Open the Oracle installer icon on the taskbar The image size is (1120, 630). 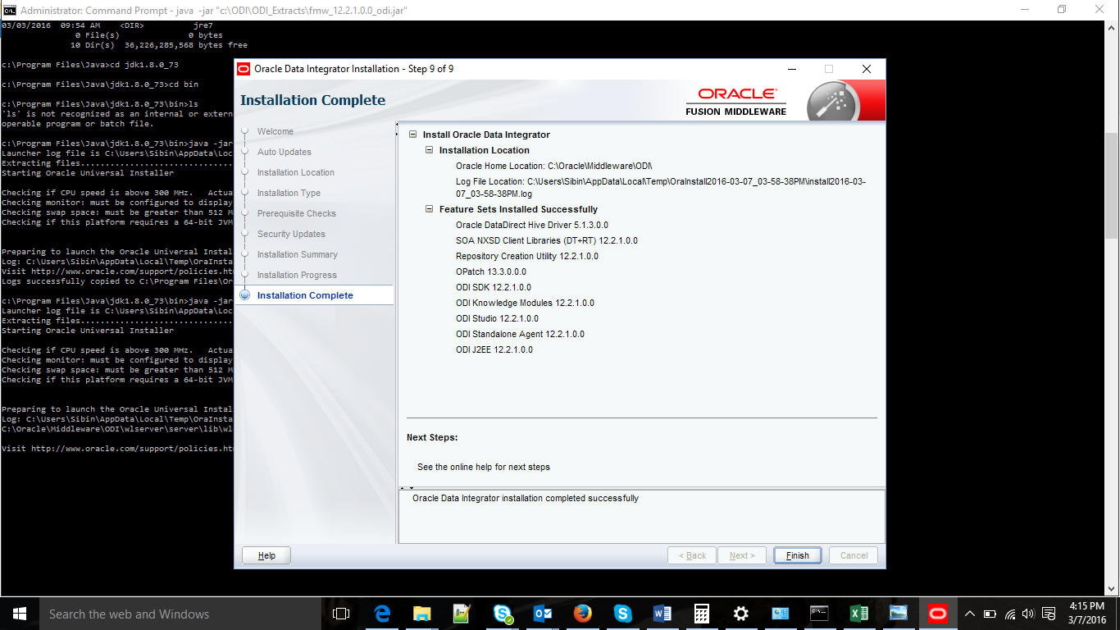tap(937, 613)
